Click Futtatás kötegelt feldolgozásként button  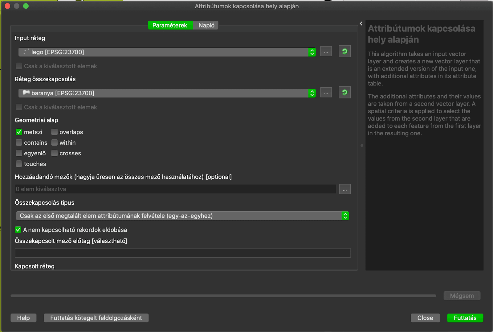tap(96, 318)
